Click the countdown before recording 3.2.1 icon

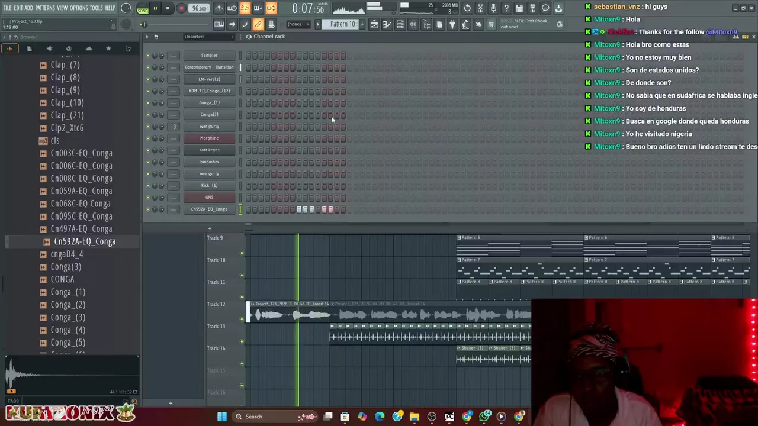[x=245, y=8]
